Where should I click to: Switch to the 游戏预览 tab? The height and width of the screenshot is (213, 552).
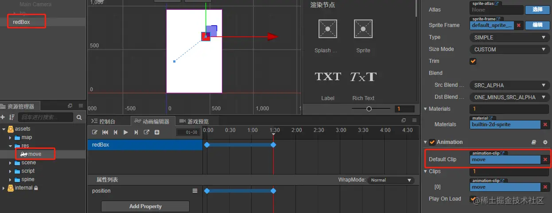(x=194, y=121)
